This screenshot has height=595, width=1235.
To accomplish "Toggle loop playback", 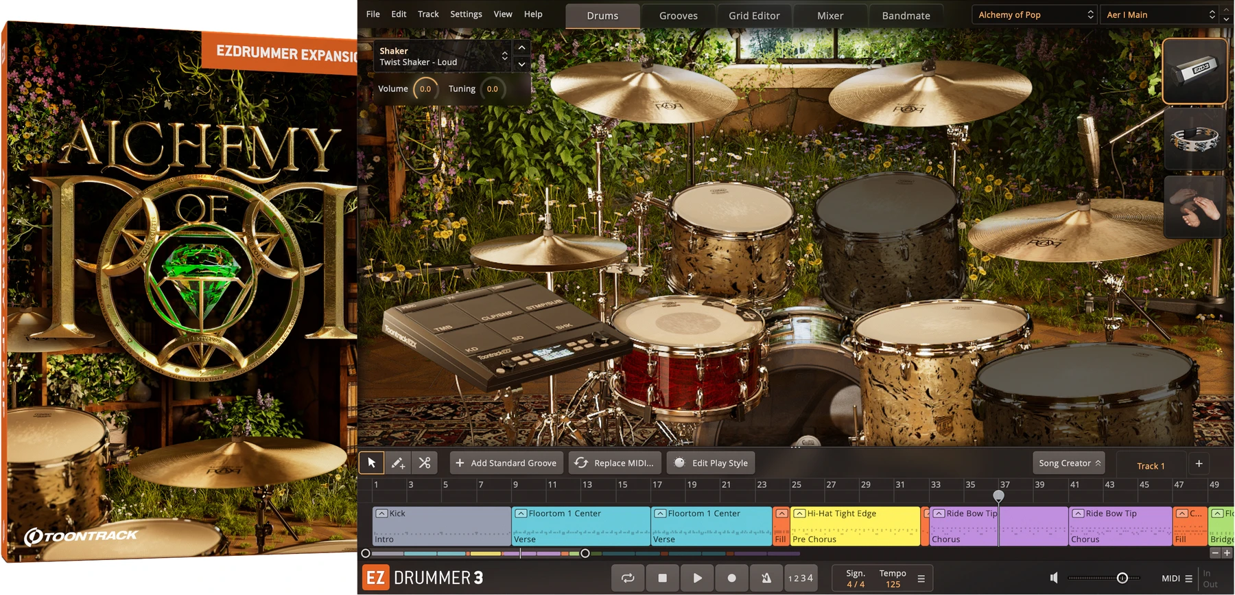I will [628, 578].
